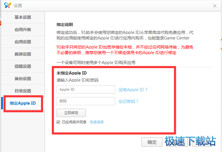Click the 一个设备可同时使用多个Apple ID购买应用 line
This screenshot has height=152, width=222.
(x=96, y=62)
